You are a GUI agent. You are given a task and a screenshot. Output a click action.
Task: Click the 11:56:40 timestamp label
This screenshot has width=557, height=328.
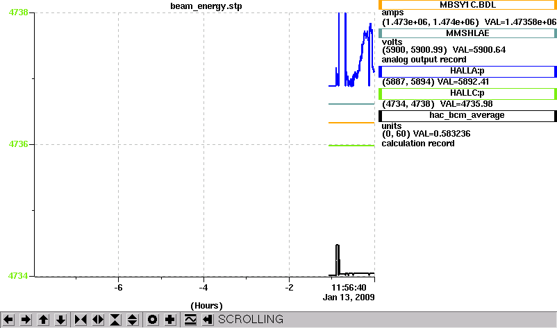(x=349, y=288)
